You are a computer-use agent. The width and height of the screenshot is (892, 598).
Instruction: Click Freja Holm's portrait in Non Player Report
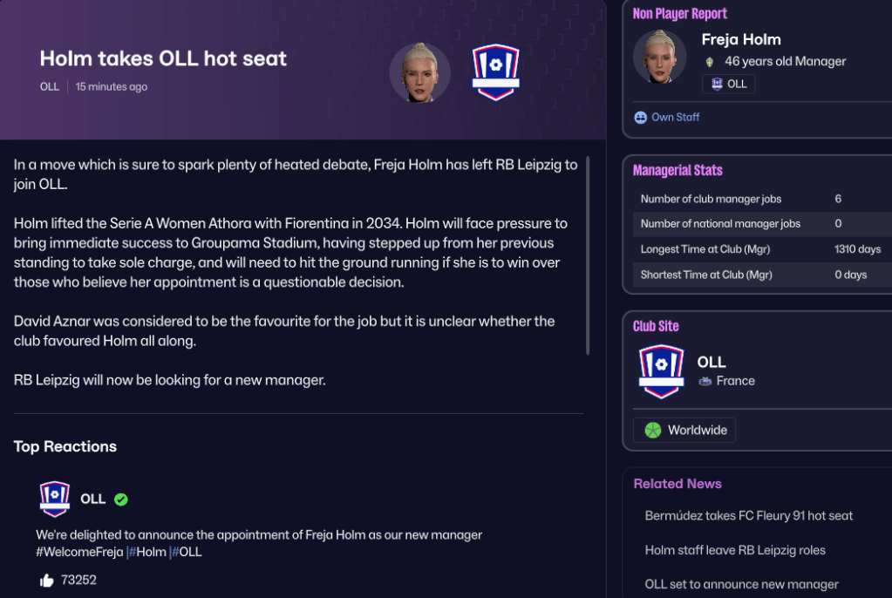[659, 57]
